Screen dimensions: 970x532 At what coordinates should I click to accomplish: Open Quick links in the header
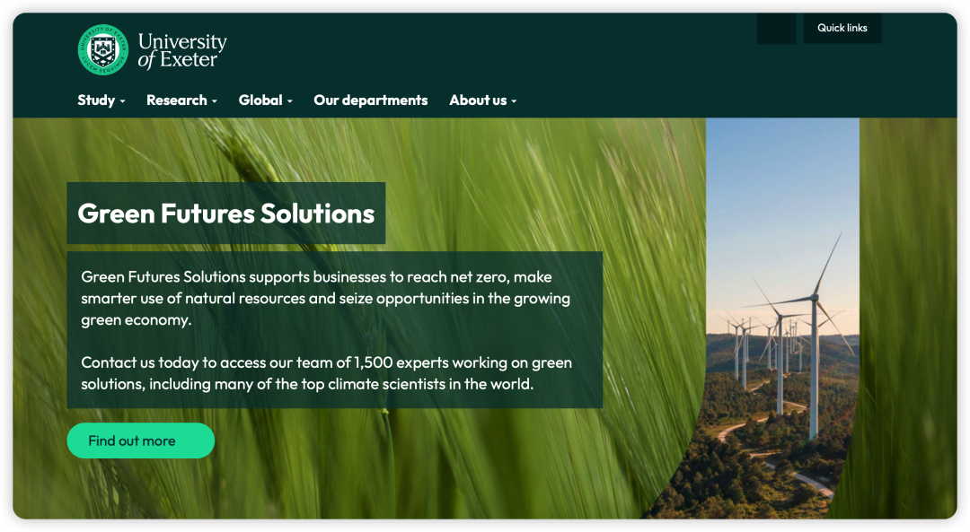[842, 28]
